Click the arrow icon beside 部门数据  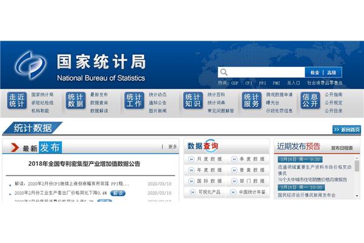(x=234, y=181)
